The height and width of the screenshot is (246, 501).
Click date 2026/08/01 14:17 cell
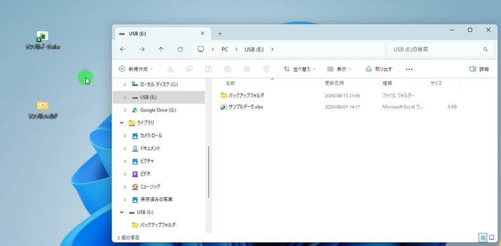click(342, 107)
